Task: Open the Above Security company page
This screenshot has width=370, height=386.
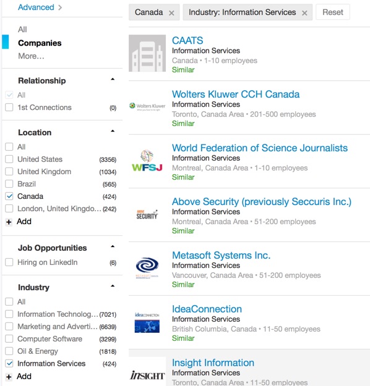Action: point(262,202)
